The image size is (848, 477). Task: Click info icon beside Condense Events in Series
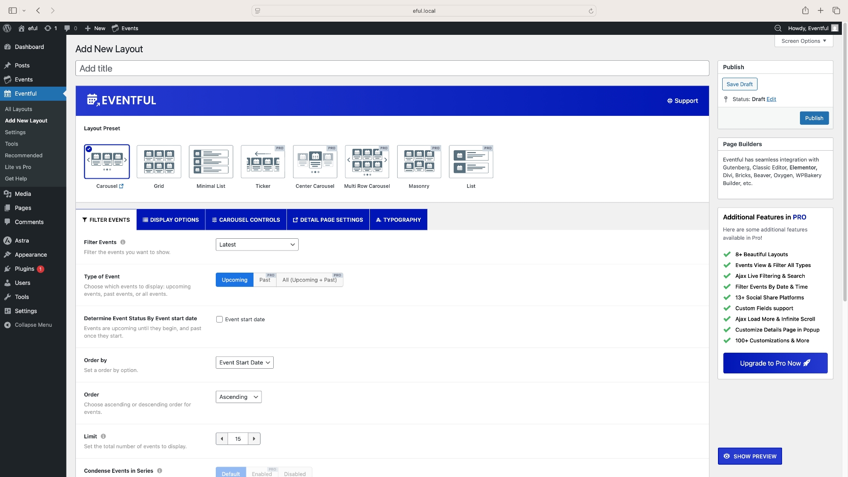160,471
